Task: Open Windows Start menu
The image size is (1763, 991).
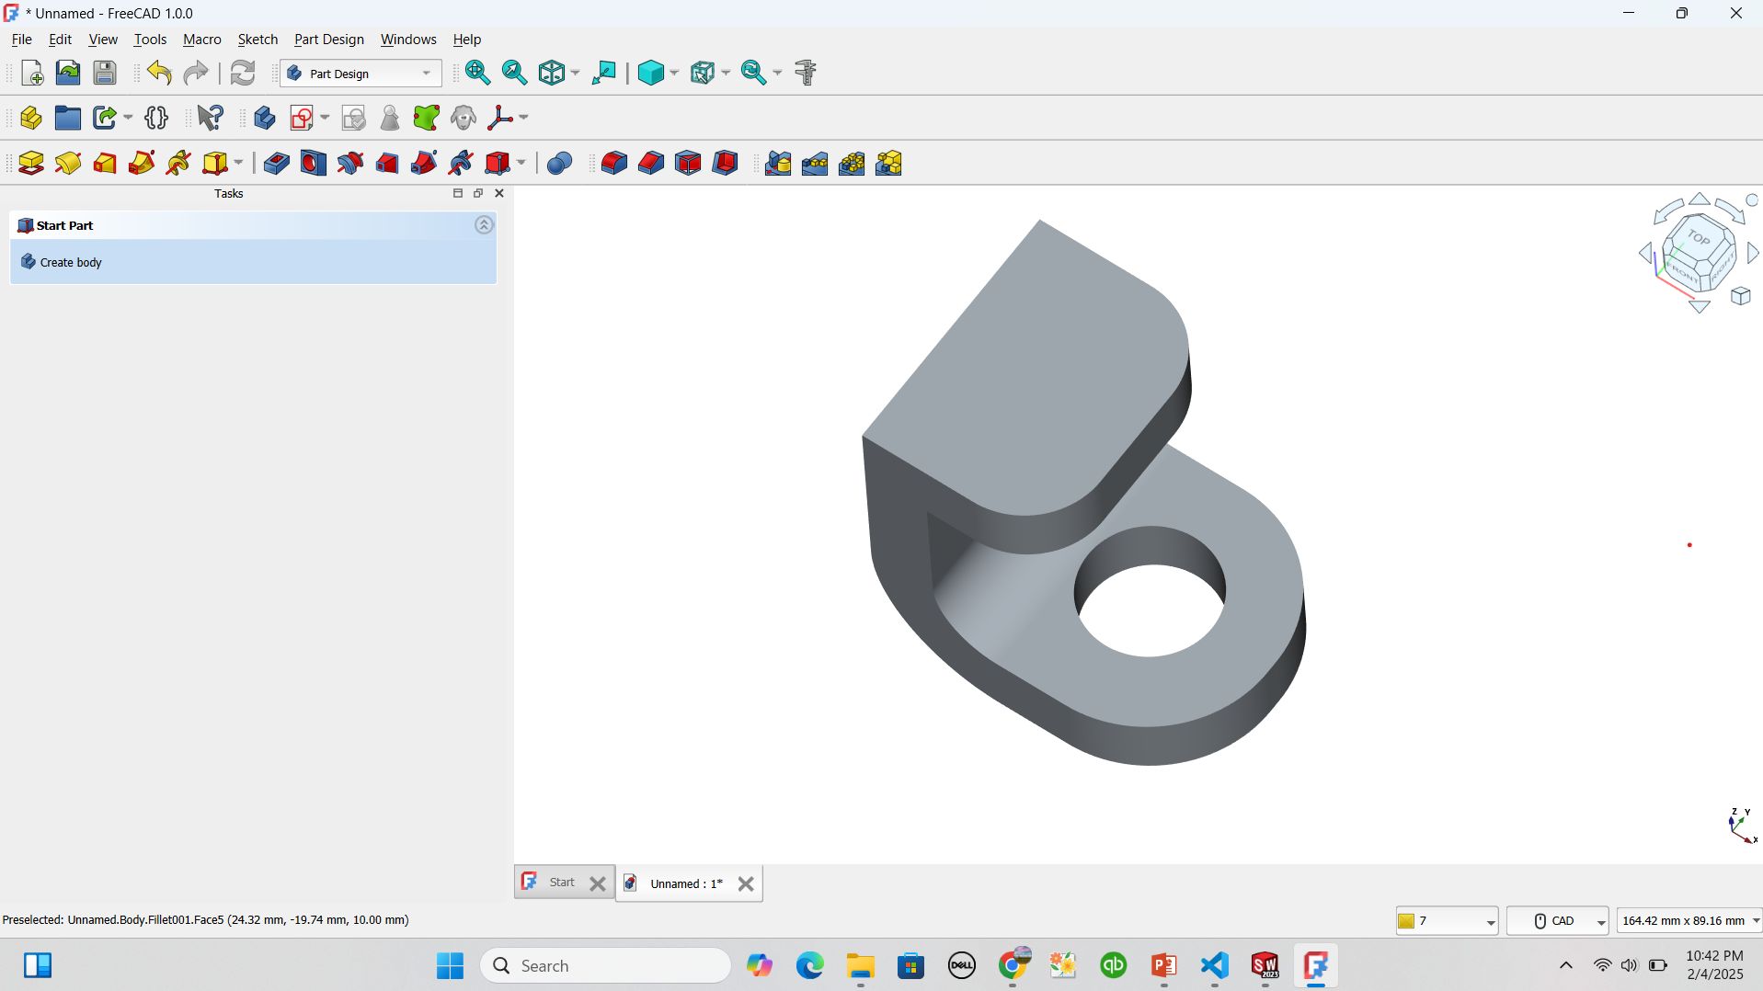Action: pyautogui.click(x=450, y=965)
